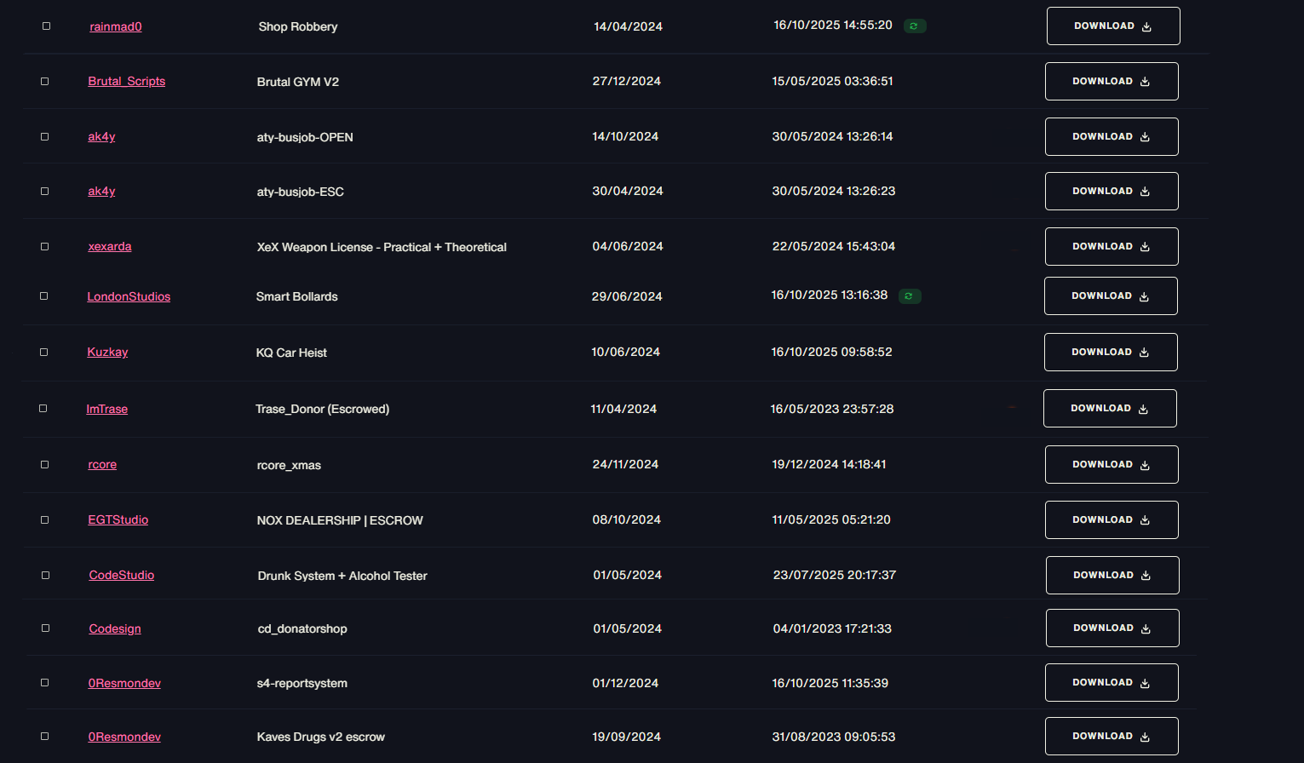The image size is (1304, 763).
Task: Check the Drunk System + Alcohol Tester box
Action: click(x=45, y=576)
